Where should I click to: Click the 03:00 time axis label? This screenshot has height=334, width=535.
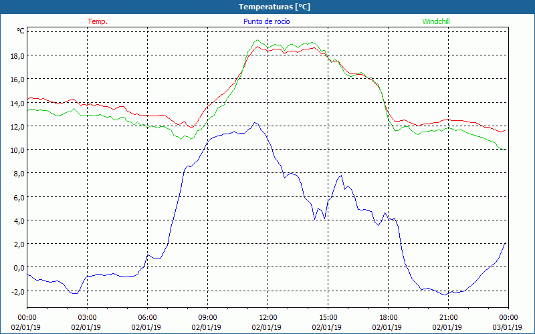pos(87,318)
